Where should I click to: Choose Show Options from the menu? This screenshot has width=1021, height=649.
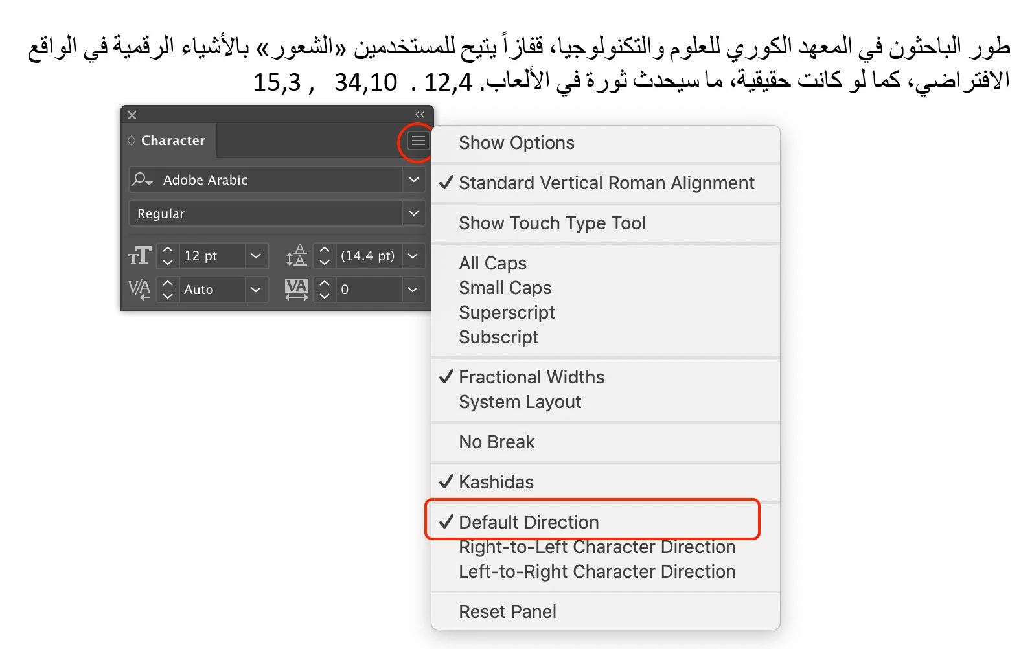(x=605, y=142)
